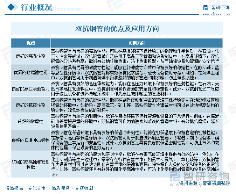Select the 应用方向 column header
This screenshot has height=194, width=236.
137,43
